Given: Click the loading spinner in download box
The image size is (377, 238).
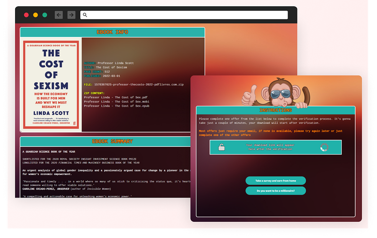Looking at the screenshot, I should 324,147.
